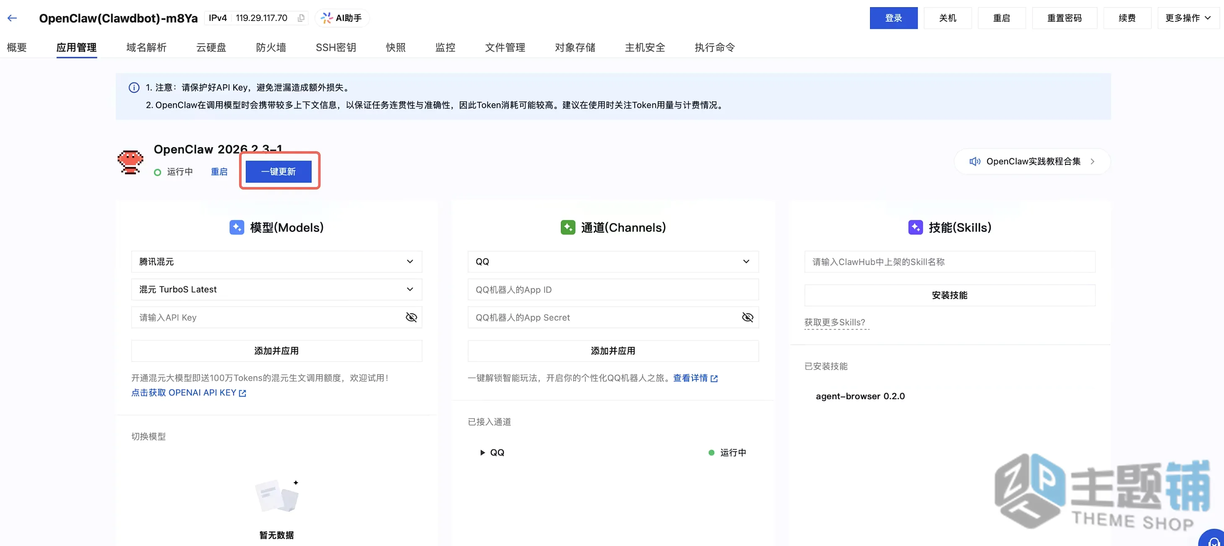The width and height of the screenshot is (1224, 546).
Task: Click the IP address 119.29.117.70
Action: [x=261, y=18]
